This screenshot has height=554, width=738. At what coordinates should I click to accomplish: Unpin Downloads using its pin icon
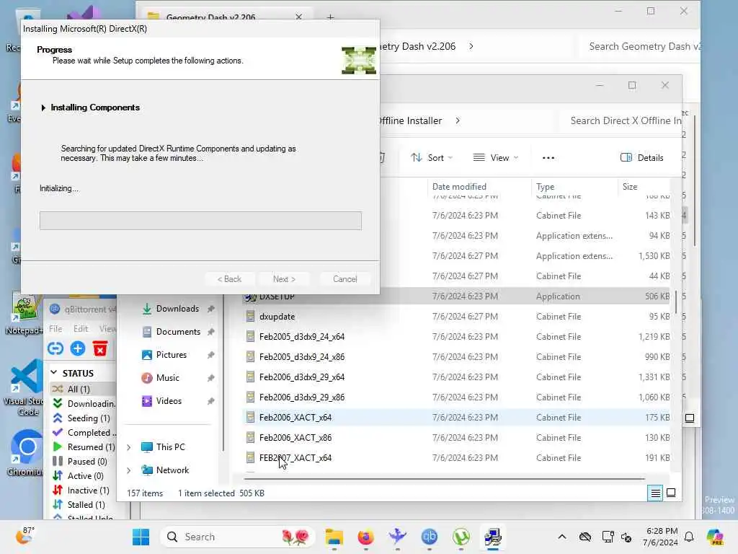point(211,309)
